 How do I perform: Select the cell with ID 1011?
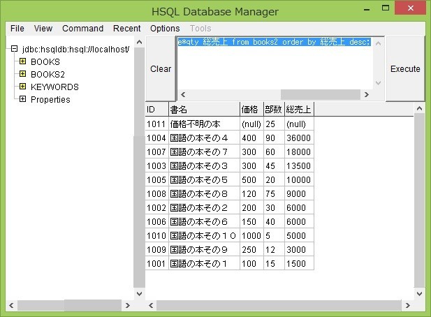pos(156,124)
